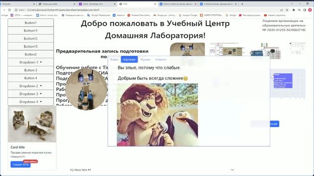The height and width of the screenshot is (176, 314).
Task: Reload the page with the refresh icon
Action: [x=9, y=10]
